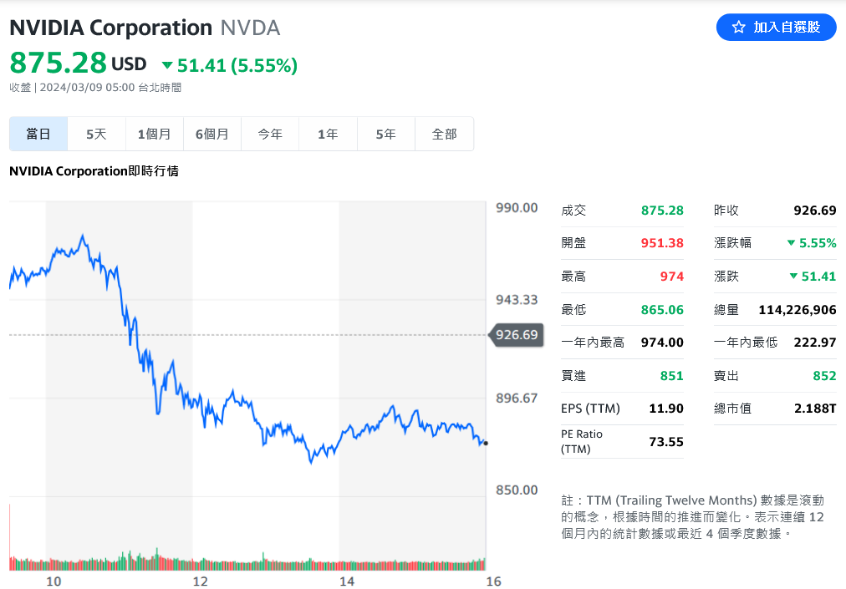Image resolution: width=846 pixels, height=589 pixels.
Task: Show the 1個月 chart range
Action: point(155,134)
